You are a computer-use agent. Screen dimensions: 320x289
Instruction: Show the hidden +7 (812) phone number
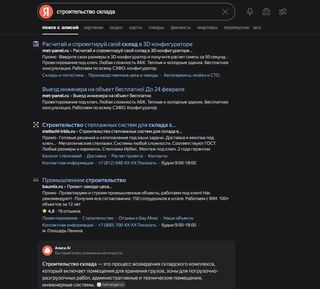point(127,163)
